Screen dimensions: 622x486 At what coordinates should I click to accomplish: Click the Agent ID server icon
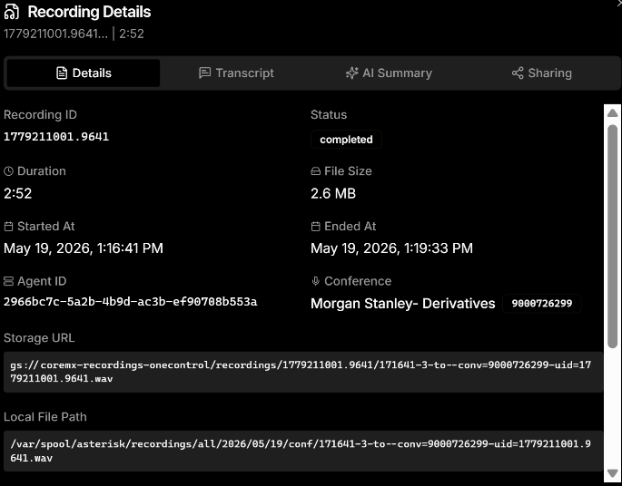(8, 281)
